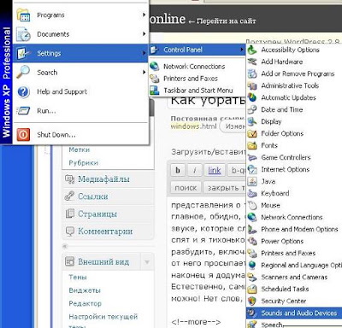Click the Game Controllers icon
This screenshot has height=328, width=342.
[252, 157]
